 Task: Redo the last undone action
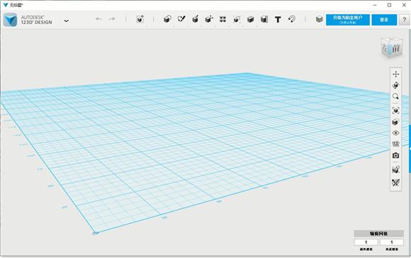pyautogui.click(x=112, y=19)
